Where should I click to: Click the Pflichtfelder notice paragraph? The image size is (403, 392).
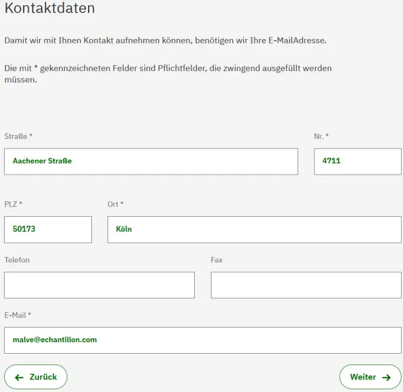click(168, 74)
